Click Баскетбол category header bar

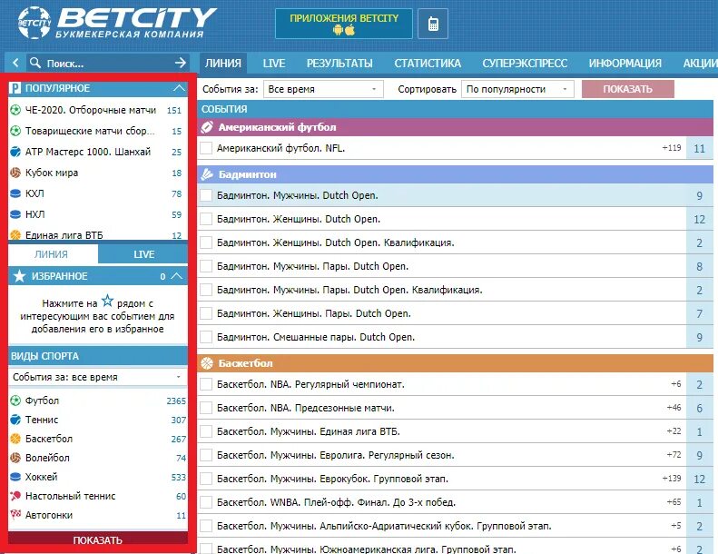click(455, 363)
